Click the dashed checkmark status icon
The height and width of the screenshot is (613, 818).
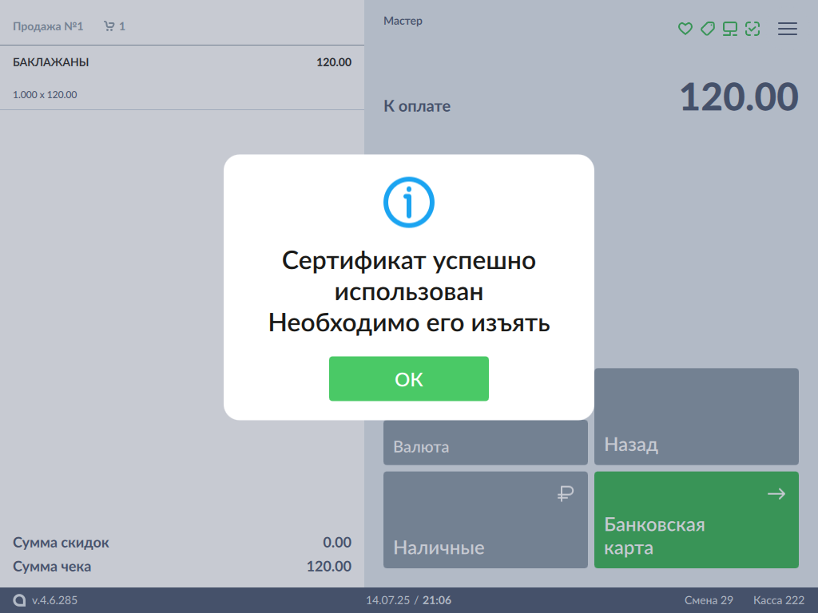(752, 29)
